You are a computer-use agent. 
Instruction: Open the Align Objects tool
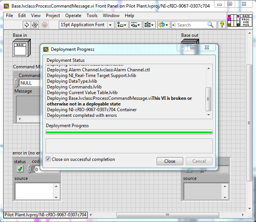[122, 25]
